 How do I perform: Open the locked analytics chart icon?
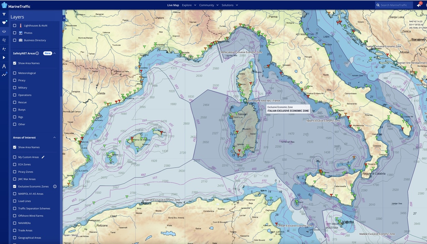4,75
